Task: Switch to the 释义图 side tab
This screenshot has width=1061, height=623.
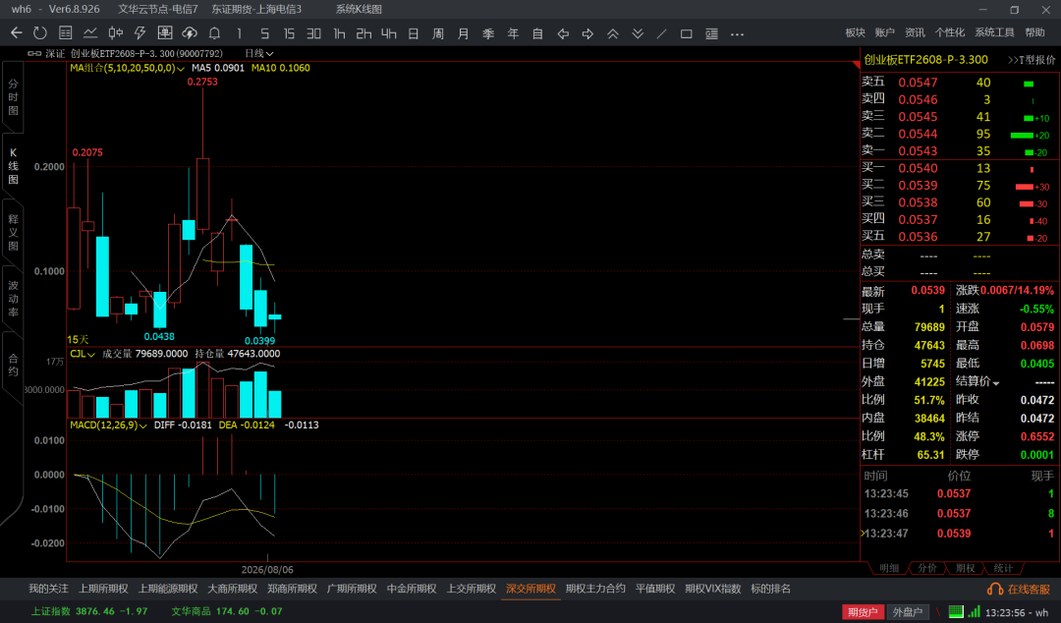Action: [x=13, y=232]
